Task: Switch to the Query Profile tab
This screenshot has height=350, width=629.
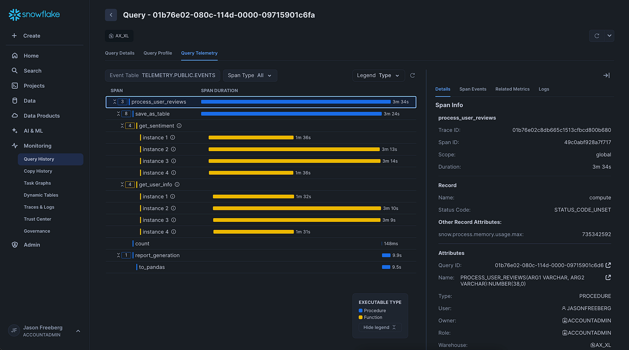Action: [157, 53]
